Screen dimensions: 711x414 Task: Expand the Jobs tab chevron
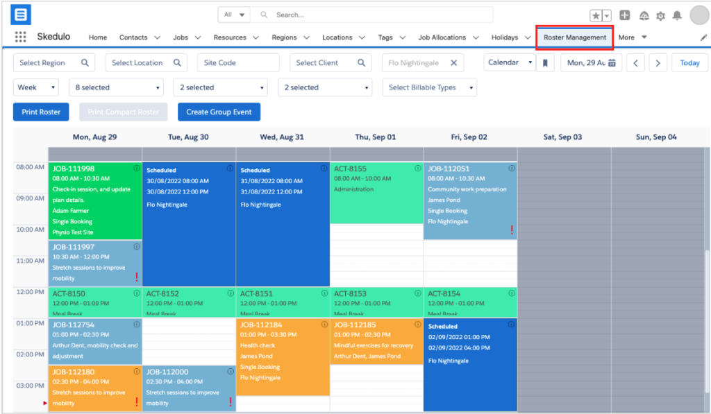[198, 37]
